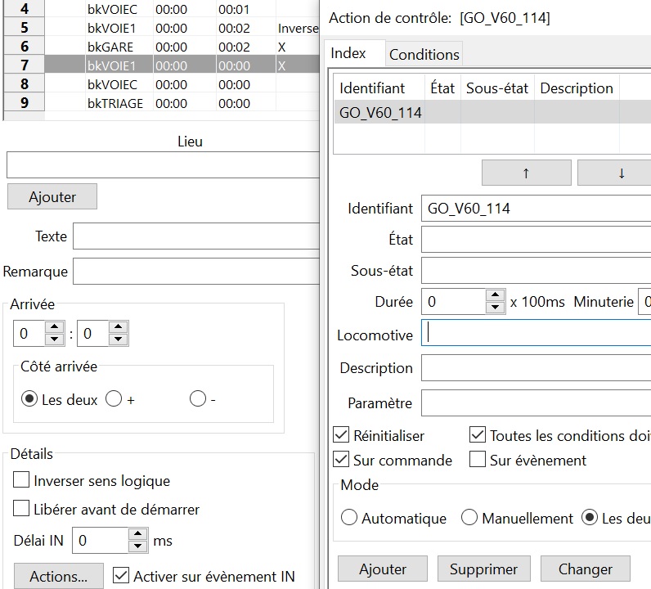Click the Sous-état column header
Image resolution: width=651 pixels, height=589 pixels.
(497, 88)
